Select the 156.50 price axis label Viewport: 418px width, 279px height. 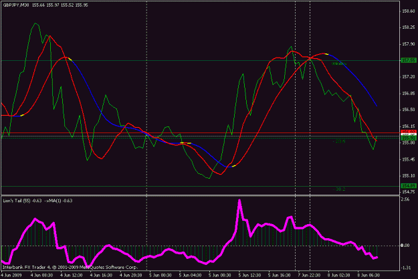point(409,110)
